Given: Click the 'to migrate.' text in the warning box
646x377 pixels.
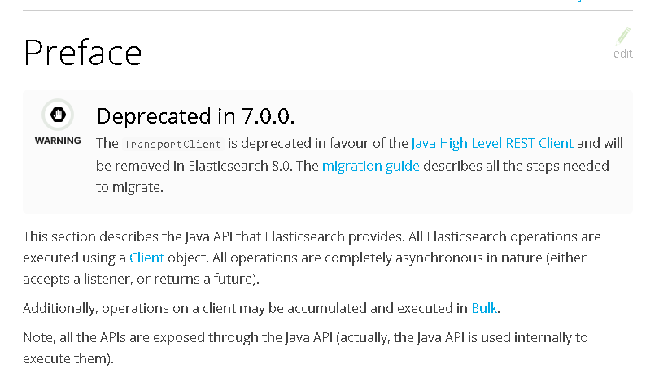Looking at the screenshot, I should click(130, 187).
